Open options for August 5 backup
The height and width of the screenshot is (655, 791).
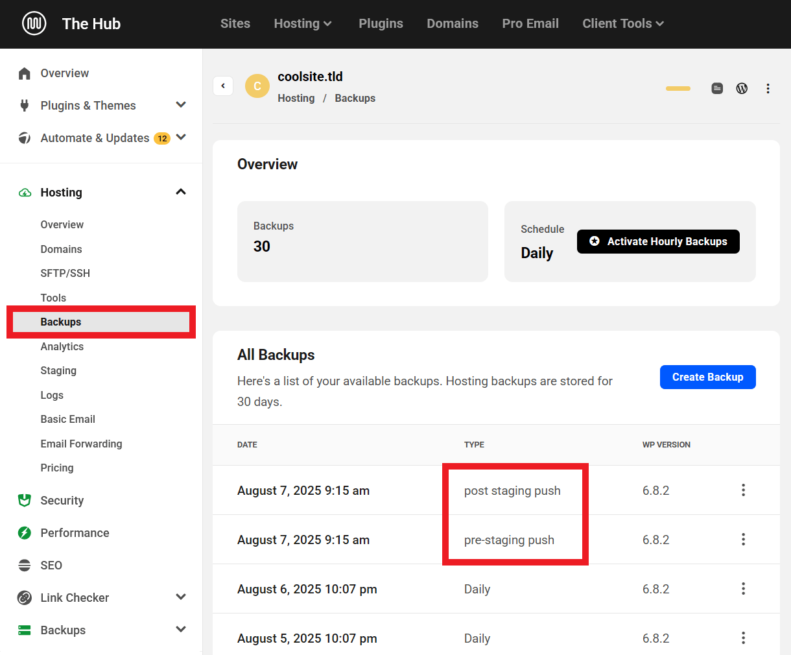coord(744,638)
